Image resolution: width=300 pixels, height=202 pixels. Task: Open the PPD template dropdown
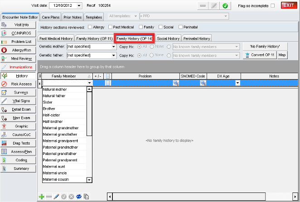[x=226, y=16]
